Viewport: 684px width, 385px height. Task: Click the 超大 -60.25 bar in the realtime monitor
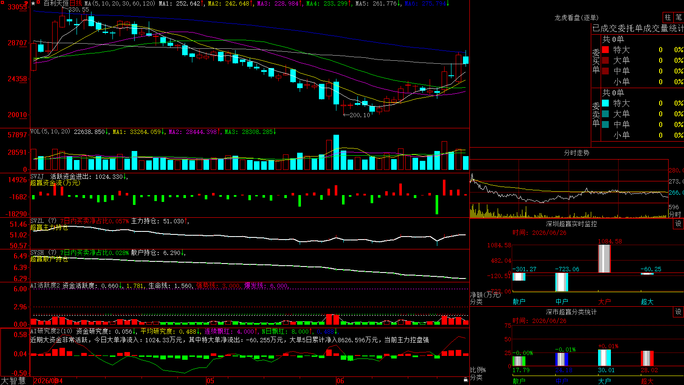click(647, 274)
